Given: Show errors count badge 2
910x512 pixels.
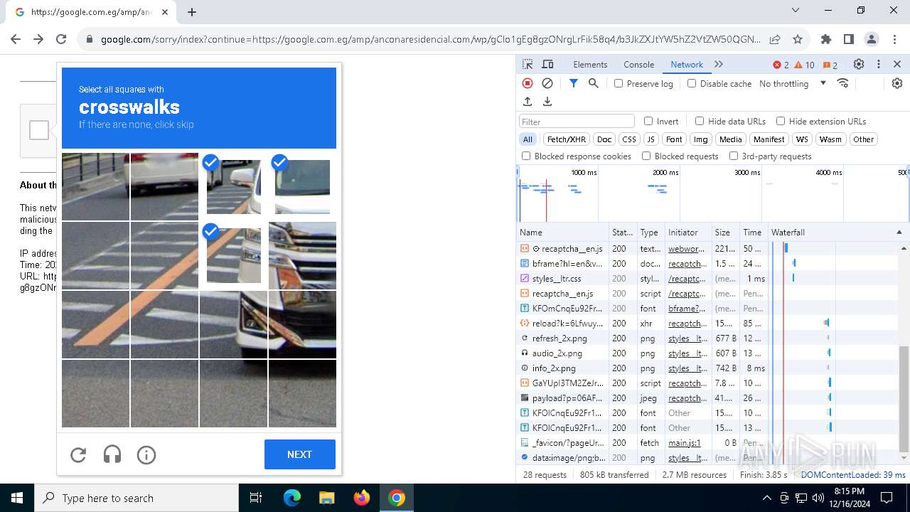Looking at the screenshot, I should [x=781, y=65].
